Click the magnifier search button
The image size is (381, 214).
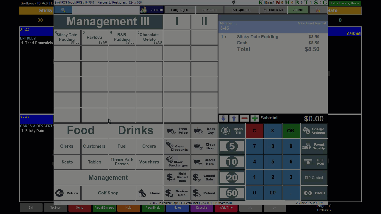click(63, 10)
